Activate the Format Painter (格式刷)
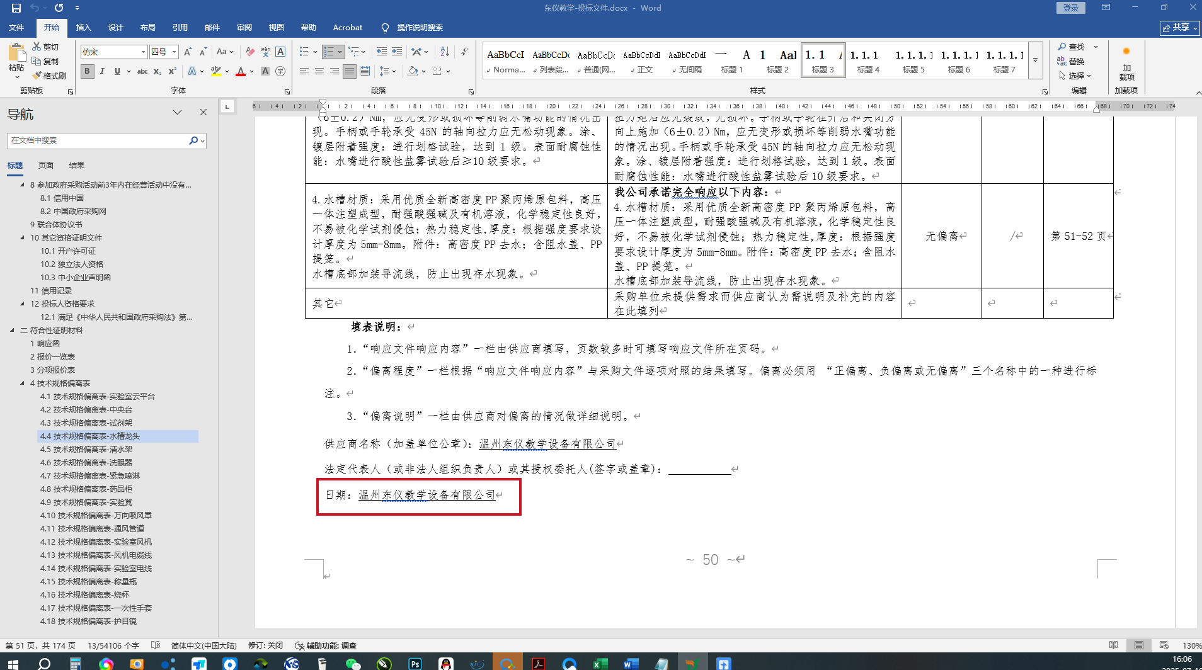Screen dimensions: 1202x670 pos(49,76)
